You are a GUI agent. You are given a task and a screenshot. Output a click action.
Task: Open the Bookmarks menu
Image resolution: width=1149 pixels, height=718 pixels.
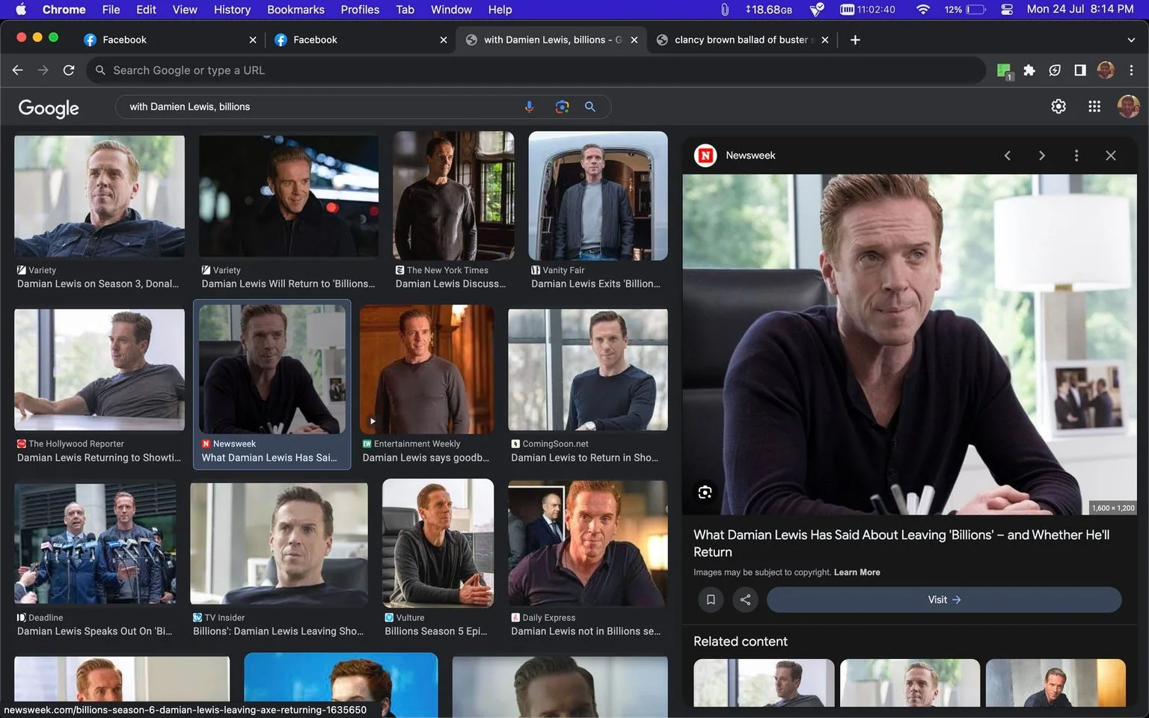tap(295, 10)
